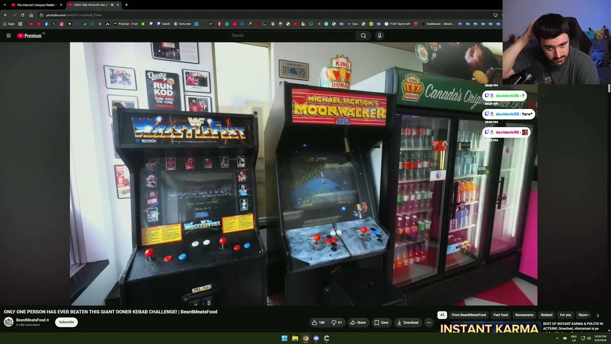Reload the YouTube page
The width and height of the screenshot is (611, 344).
pyautogui.click(x=22, y=15)
